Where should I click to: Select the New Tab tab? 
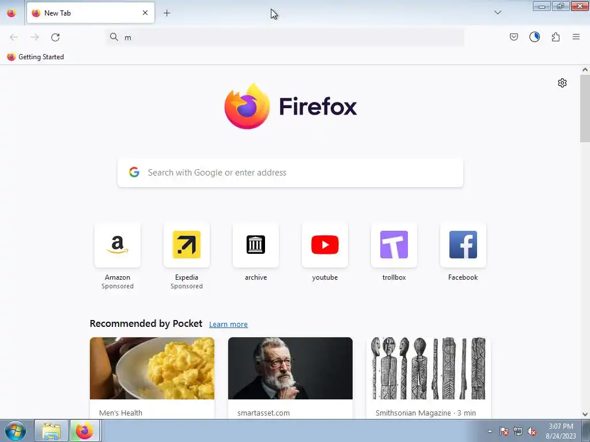coord(90,13)
